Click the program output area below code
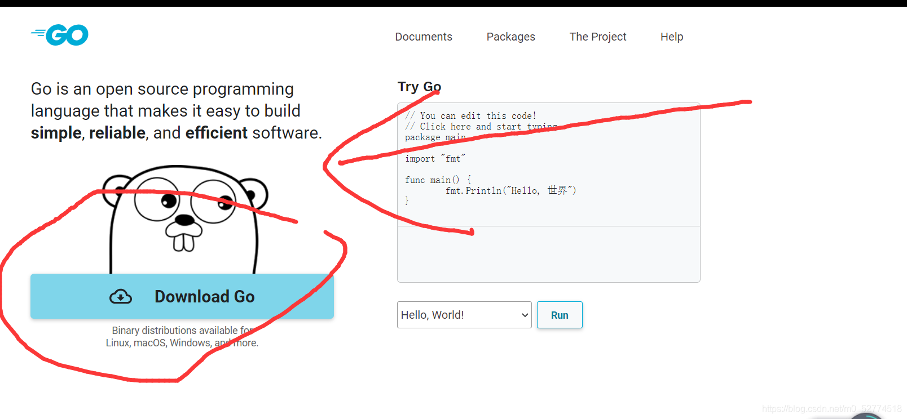Image resolution: width=907 pixels, height=419 pixels. click(549, 254)
